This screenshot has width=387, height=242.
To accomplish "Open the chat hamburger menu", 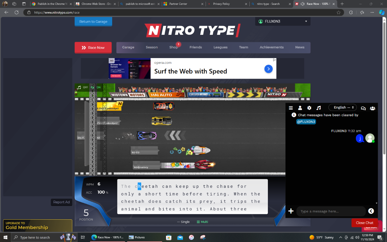I will [291, 108].
